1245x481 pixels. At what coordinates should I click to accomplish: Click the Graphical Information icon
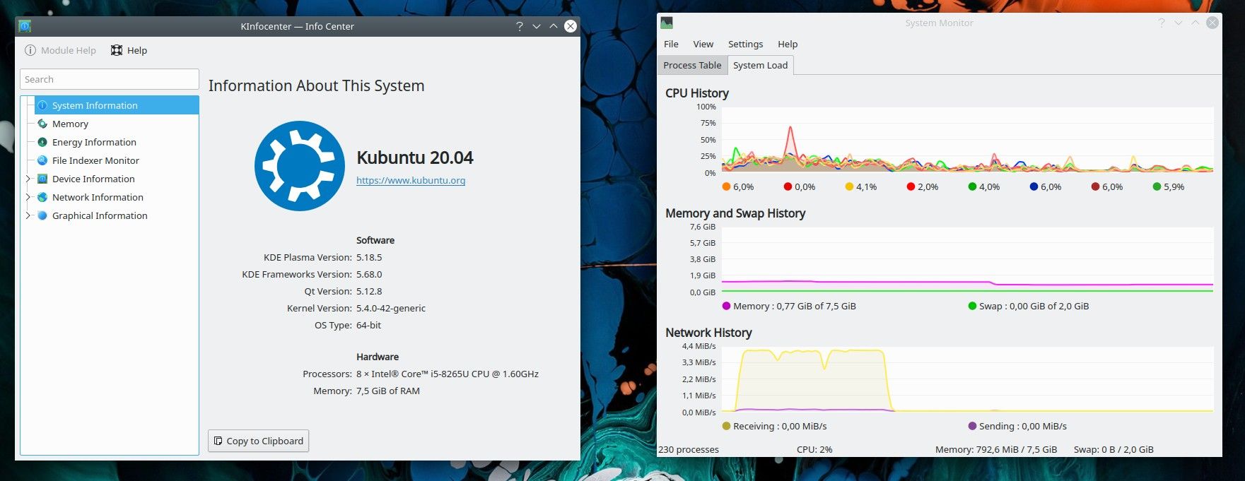[42, 215]
